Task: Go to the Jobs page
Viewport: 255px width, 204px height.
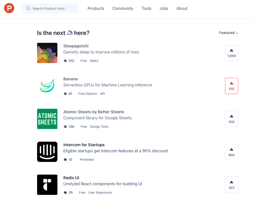Action: pos(164,8)
